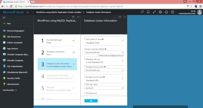Open Security Center shield icon
The height and width of the screenshot is (108, 203).
tap(4, 78)
